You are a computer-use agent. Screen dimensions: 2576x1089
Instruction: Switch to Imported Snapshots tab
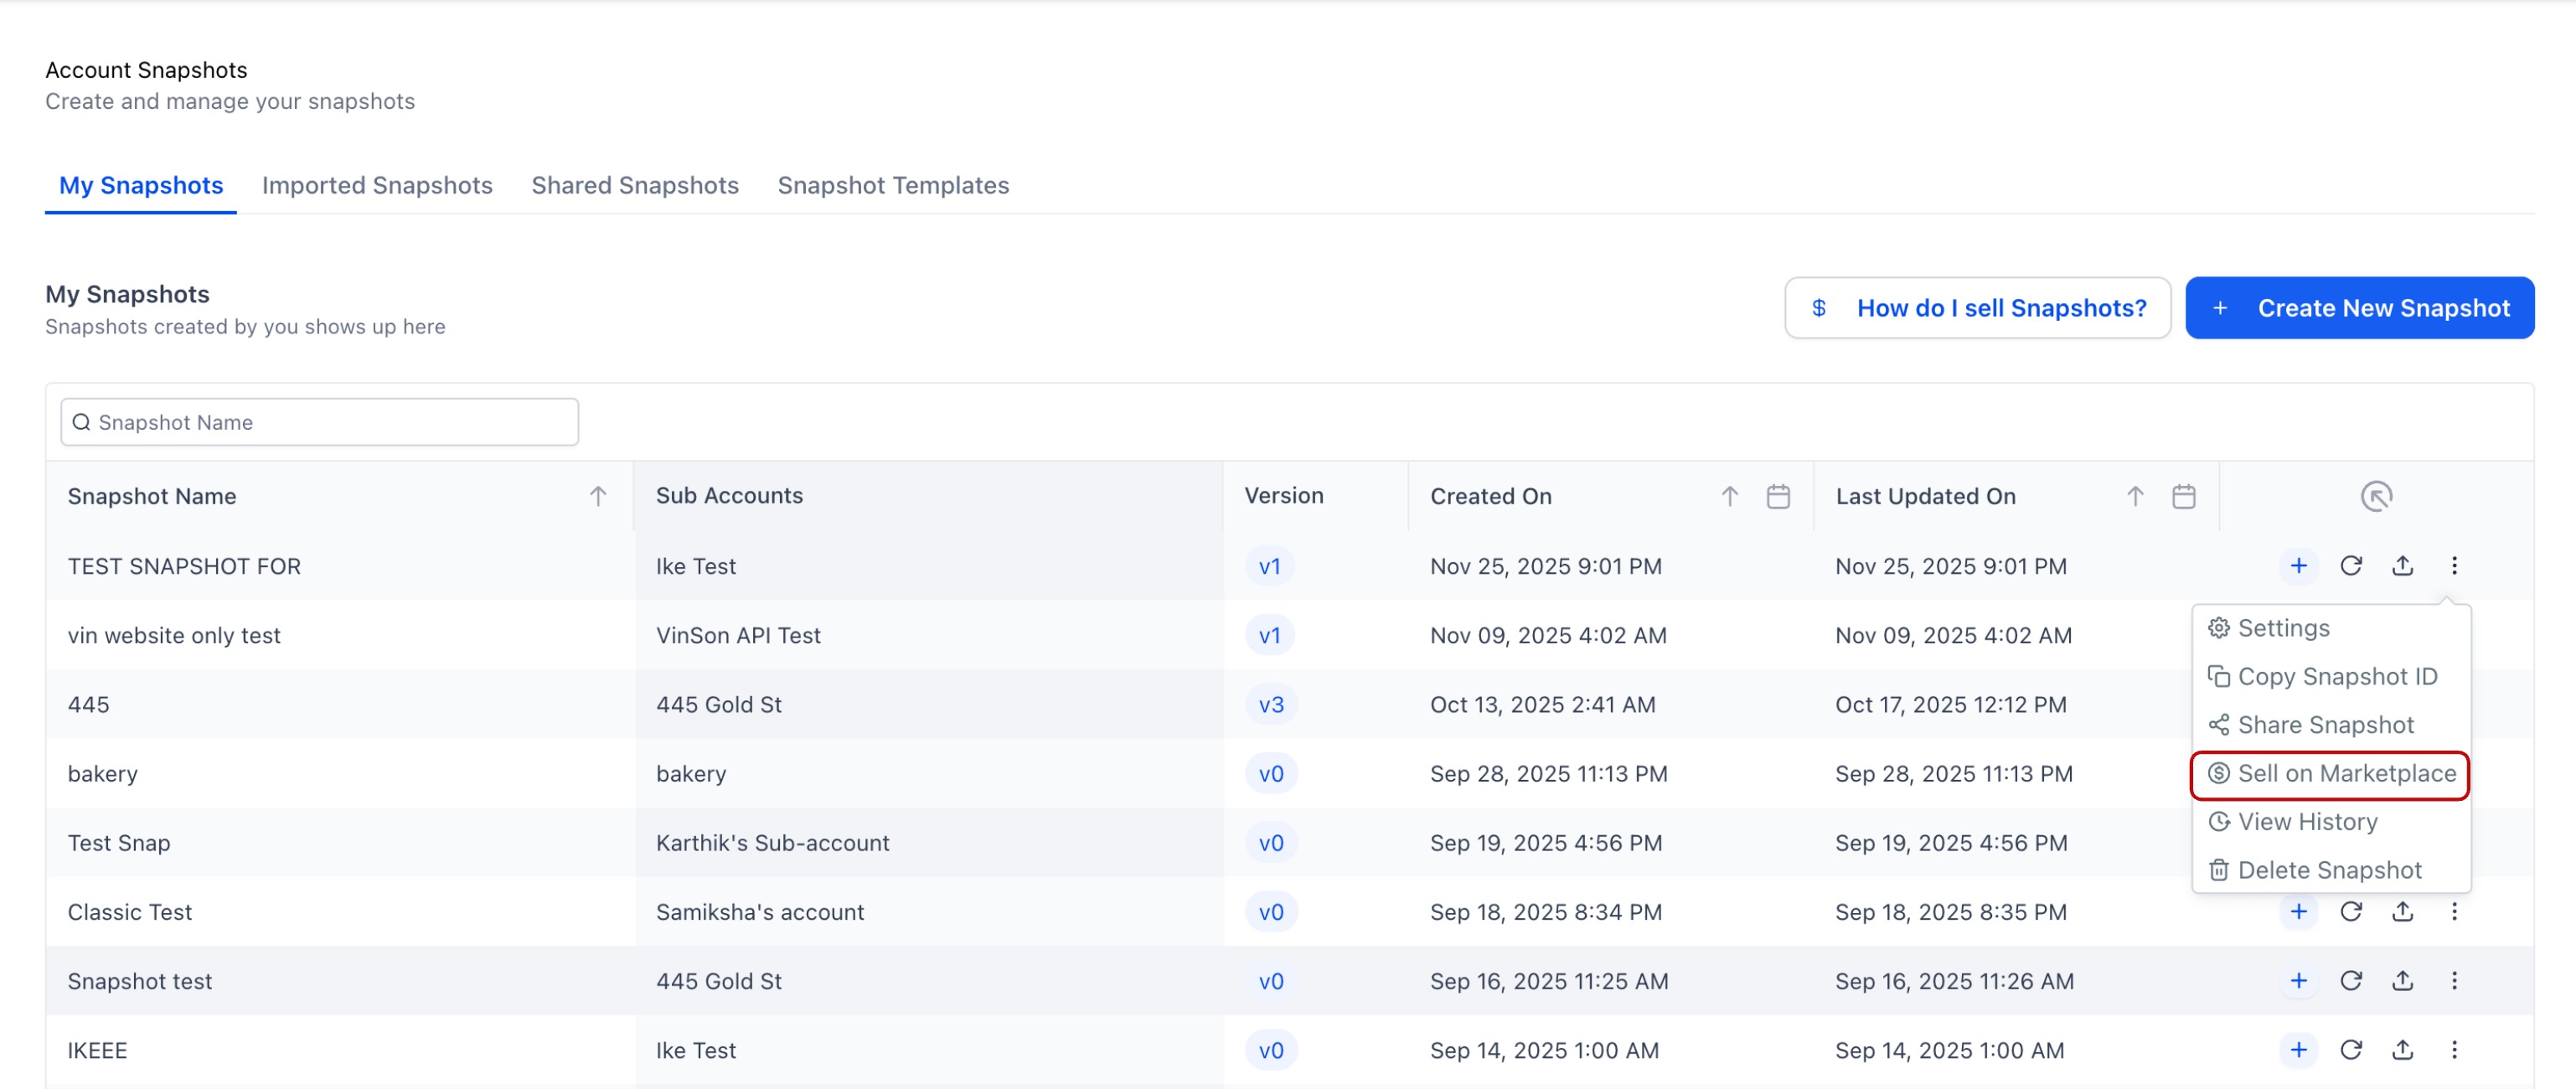coord(377,185)
